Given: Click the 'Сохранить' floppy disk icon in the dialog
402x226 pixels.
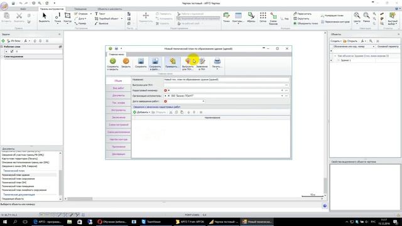Looking at the screenshot, I should [x=141, y=61].
